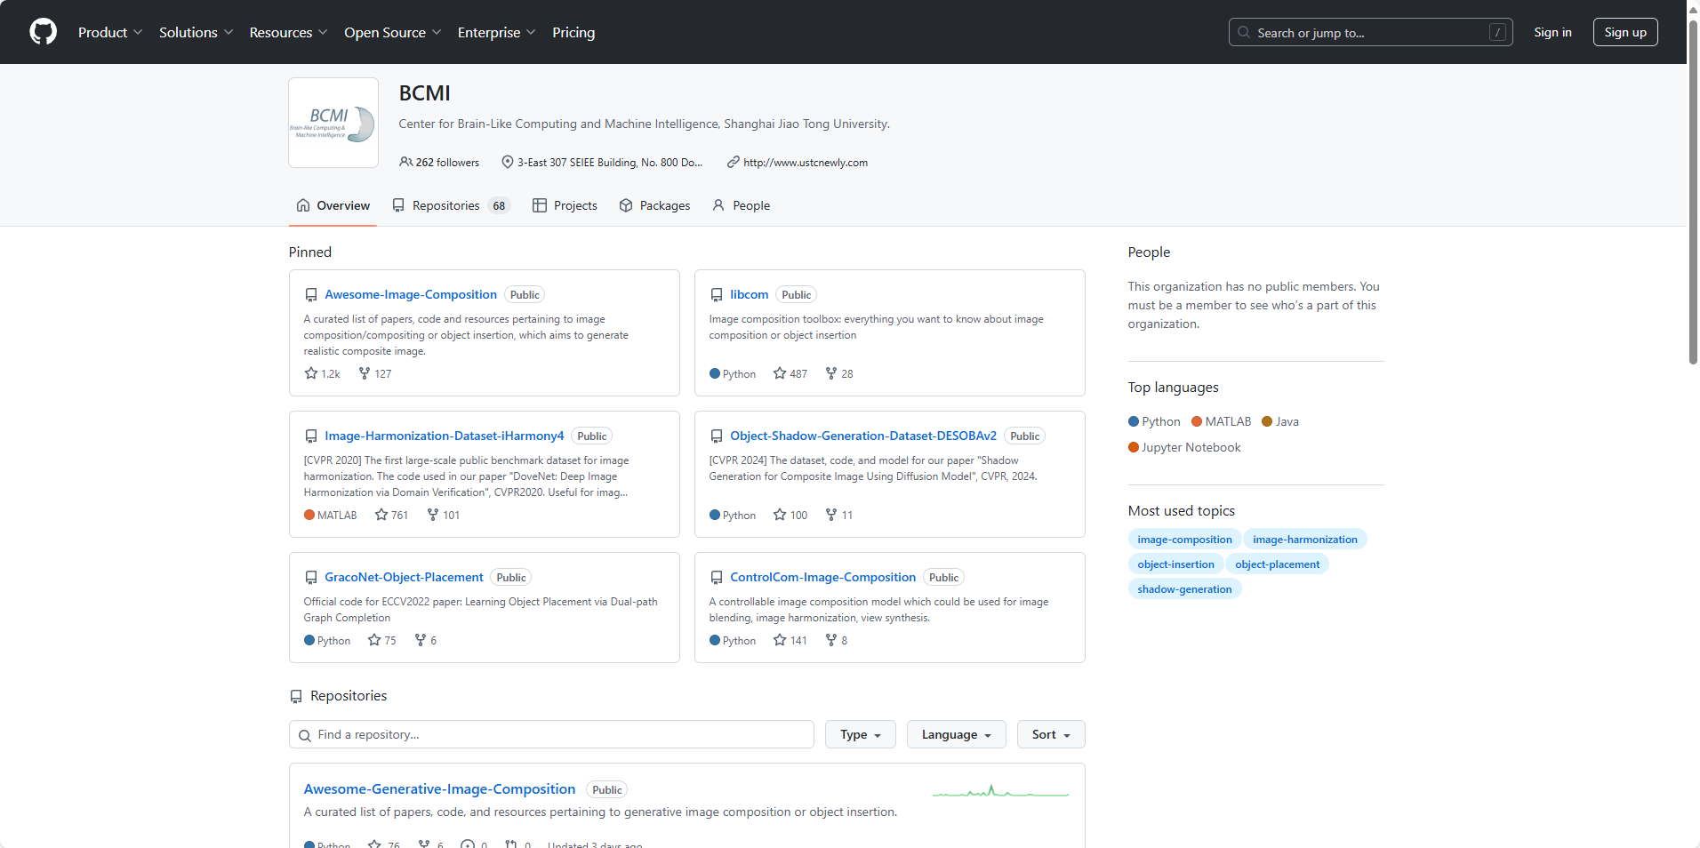Expand the Product menu
This screenshot has height=848, width=1700.
click(x=110, y=32)
